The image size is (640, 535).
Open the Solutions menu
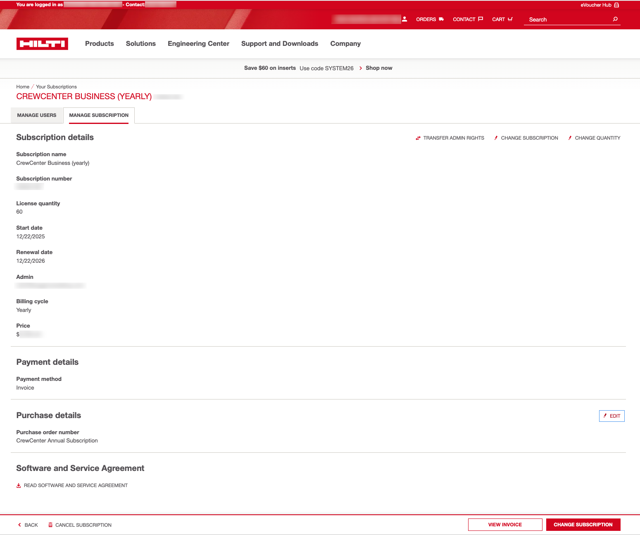click(141, 43)
